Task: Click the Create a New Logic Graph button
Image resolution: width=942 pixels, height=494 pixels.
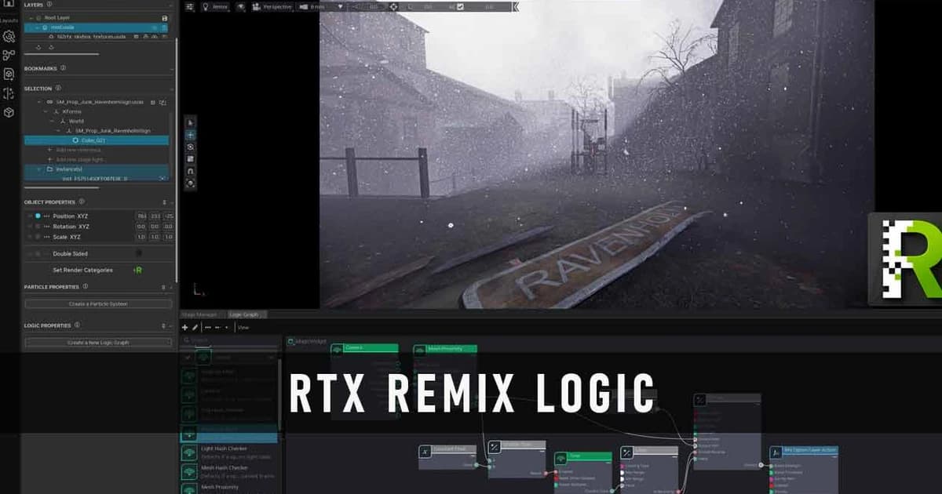Action: pos(98,342)
